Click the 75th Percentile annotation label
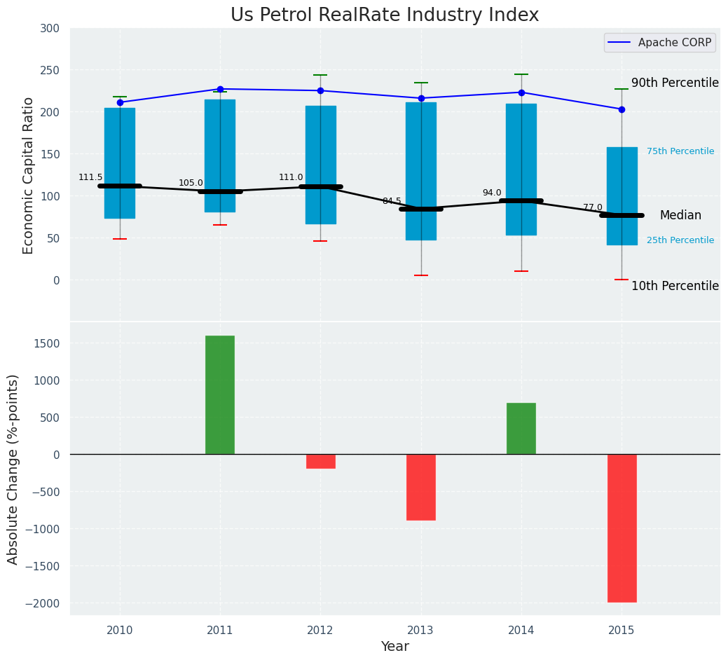728x660 pixels. [680, 151]
